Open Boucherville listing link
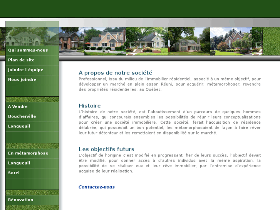 (x=32, y=117)
